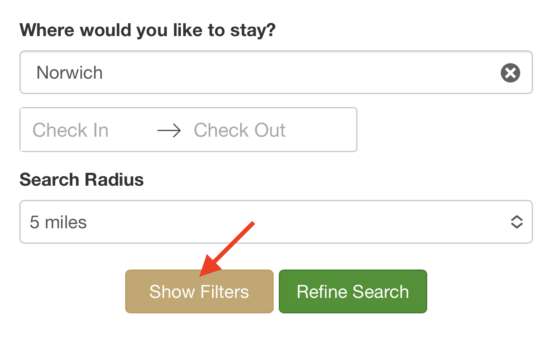Remove the entered destination using the circled cross
The width and height of the screenshot is (552, 337).
coord(510,73)
